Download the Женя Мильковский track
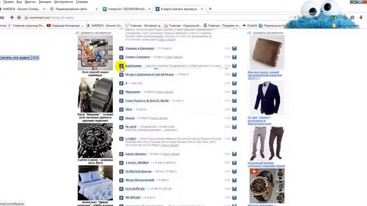Viewport: 367px width, 206px height. [235, 180]
